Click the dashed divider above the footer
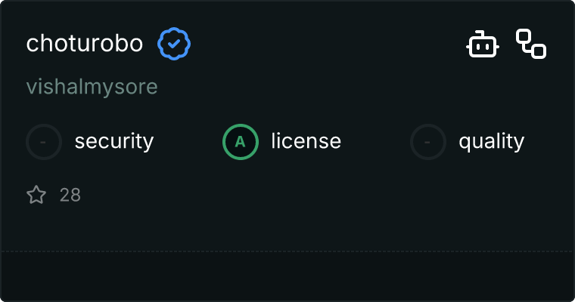The image size is (575, 302). point(287,251)
